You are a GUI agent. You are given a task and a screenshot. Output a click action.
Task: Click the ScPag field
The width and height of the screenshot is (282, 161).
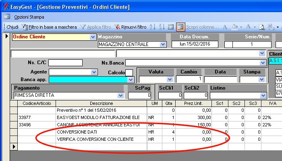[139, 96]
